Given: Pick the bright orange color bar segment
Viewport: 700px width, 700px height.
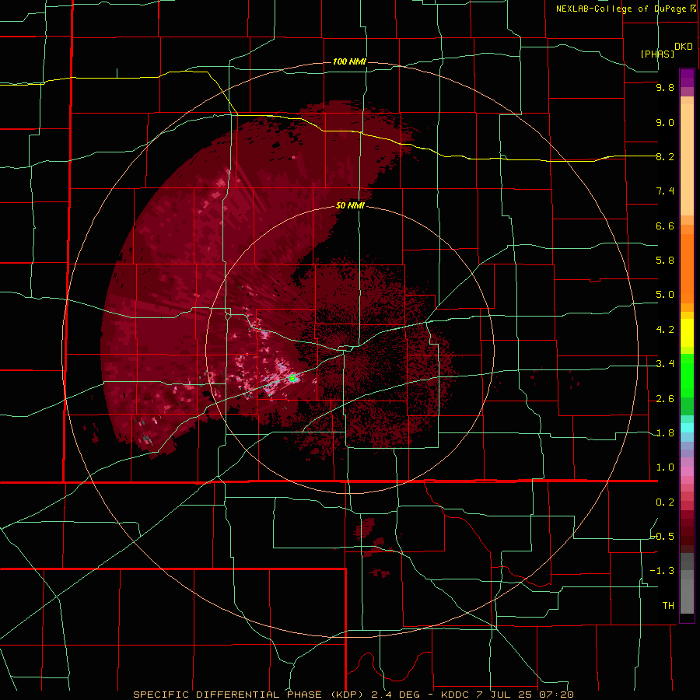Looking at the screenshot, I should point(687,269).
